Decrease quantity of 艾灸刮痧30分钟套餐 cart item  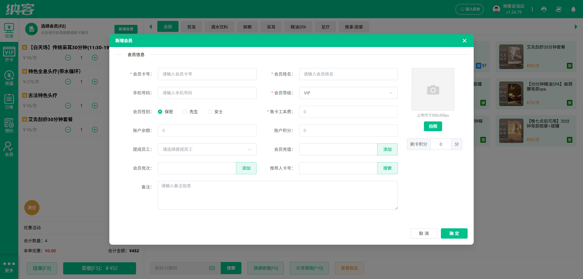[68, 130]
